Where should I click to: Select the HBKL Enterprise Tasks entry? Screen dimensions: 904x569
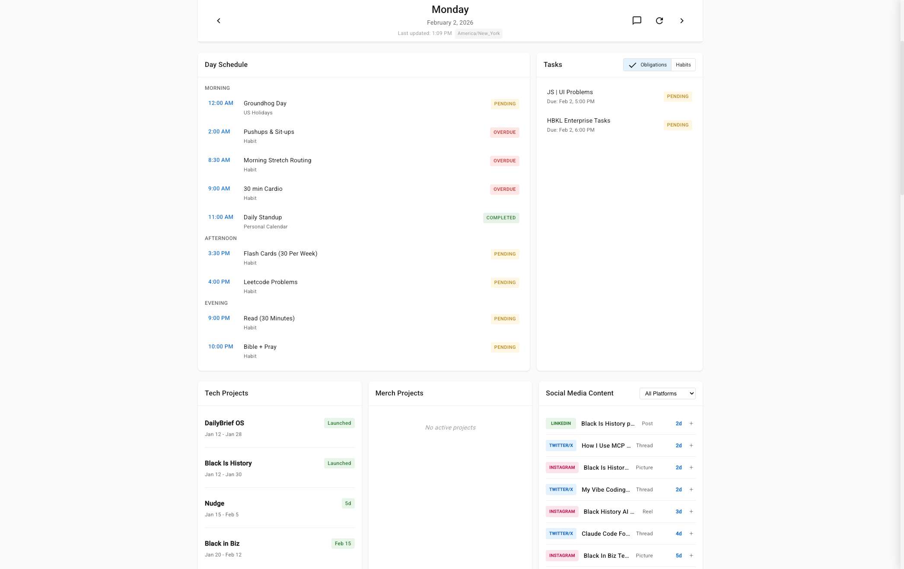(579, 120)
